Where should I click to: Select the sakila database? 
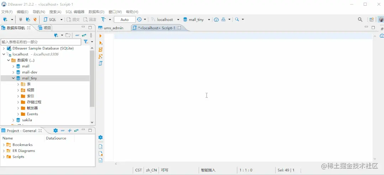[x=27, y=120]
